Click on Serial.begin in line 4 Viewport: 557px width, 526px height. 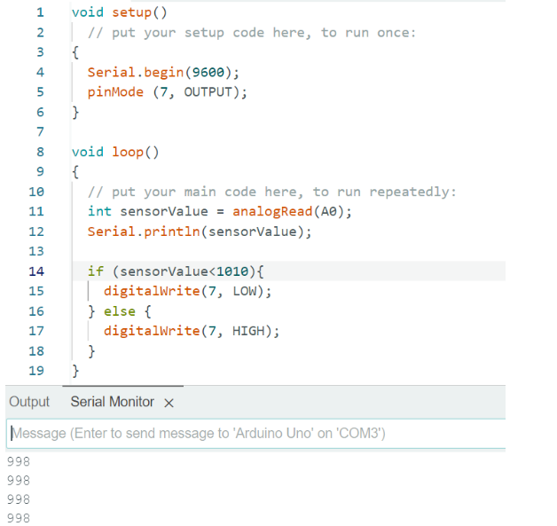point(136,73)
